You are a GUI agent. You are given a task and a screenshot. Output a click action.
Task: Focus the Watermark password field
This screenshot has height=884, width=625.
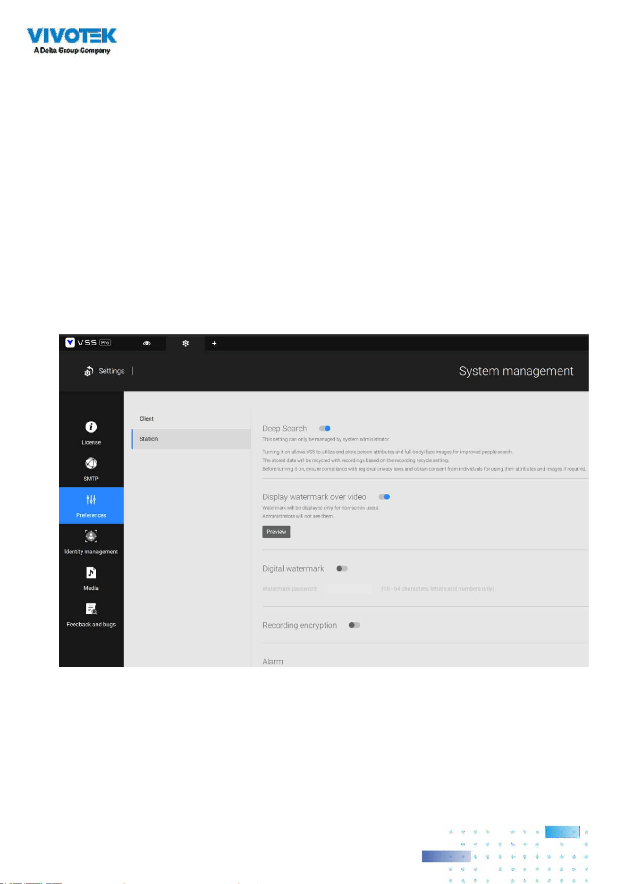(349, 589)
